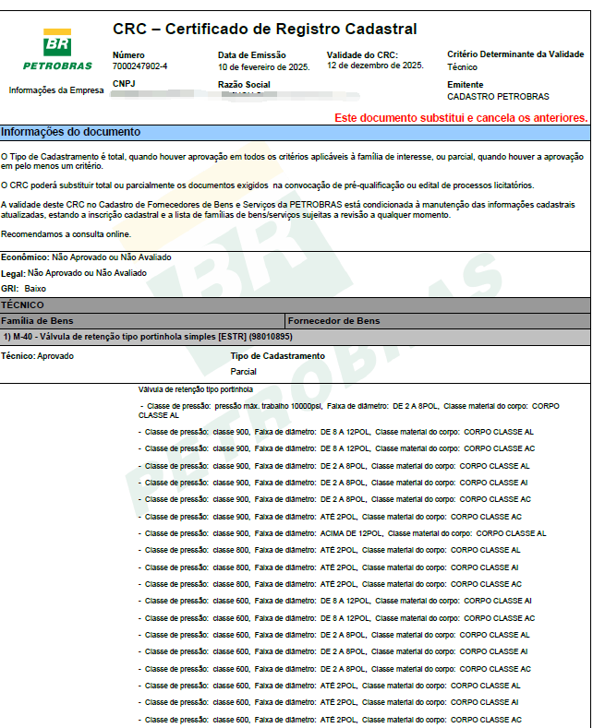Click row '1) M-40 - Válvula de retenção tipo portinhola simples'

(x=295, y=337)
